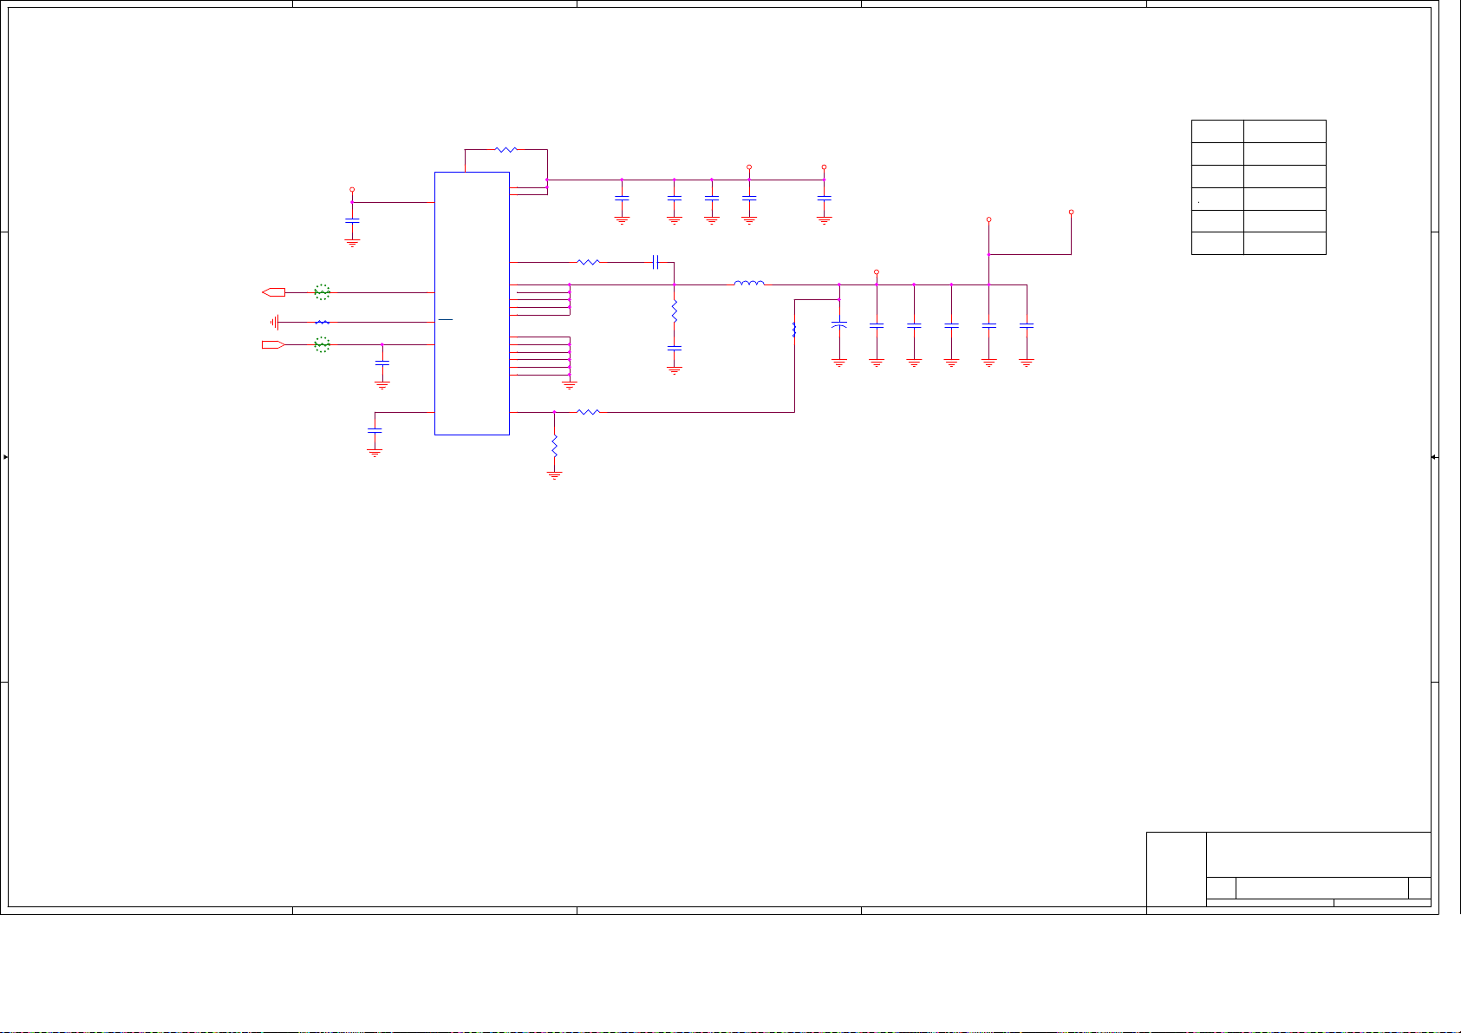This screenshot has height=1033, width=1461.
Task: Click the empty table in the upper right
Action: [1258, 187]
